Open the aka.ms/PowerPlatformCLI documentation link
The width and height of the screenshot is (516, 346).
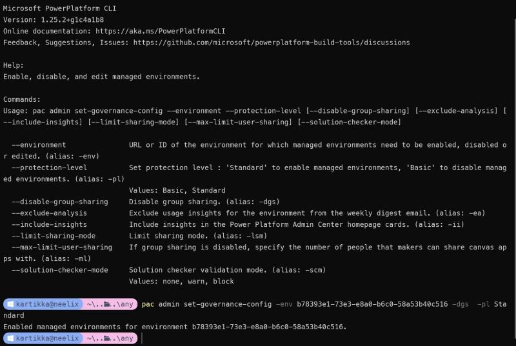160,31
